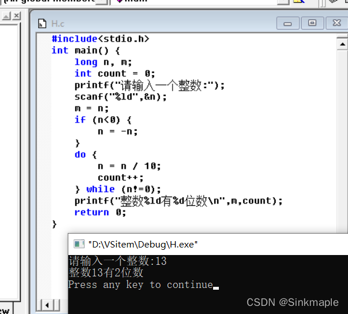Click the H.exe console window icon

79,244
